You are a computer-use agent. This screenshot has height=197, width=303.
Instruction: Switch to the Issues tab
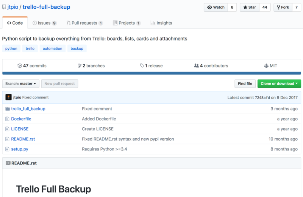click(44, 23)
